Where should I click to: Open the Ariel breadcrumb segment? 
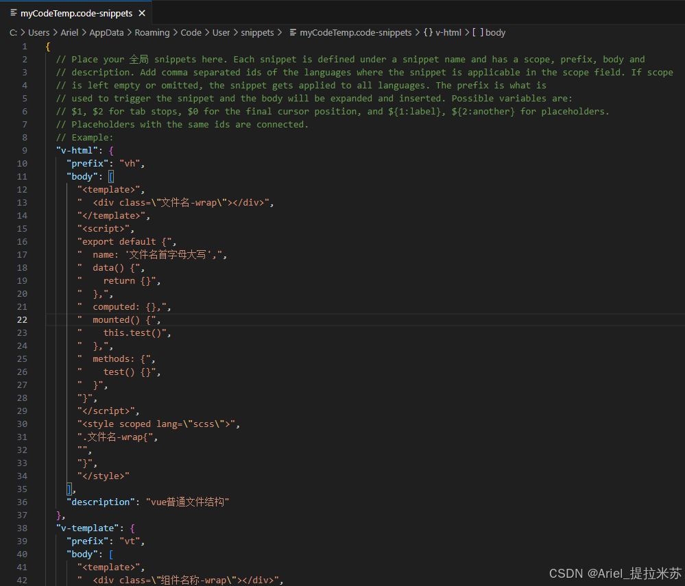point(69,33)
